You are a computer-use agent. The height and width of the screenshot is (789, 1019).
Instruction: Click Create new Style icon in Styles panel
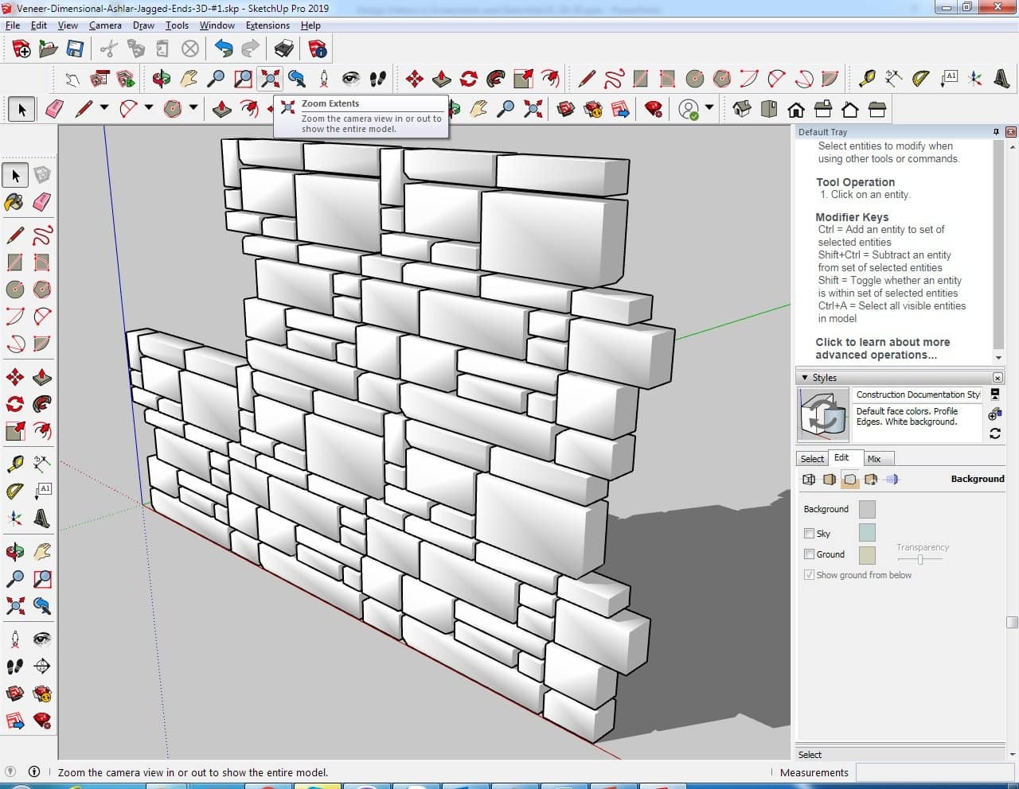point(995,414)
